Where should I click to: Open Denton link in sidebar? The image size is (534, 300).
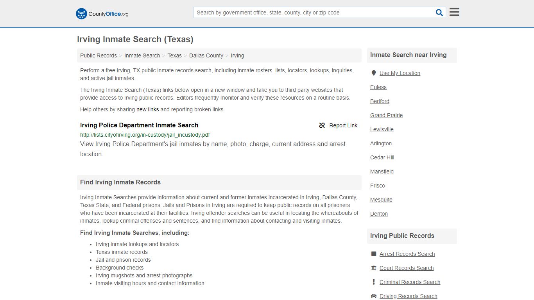pyautogui.click(x=379, y=214)
